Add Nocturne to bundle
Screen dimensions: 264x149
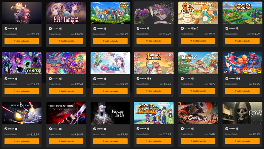[21, 41]
